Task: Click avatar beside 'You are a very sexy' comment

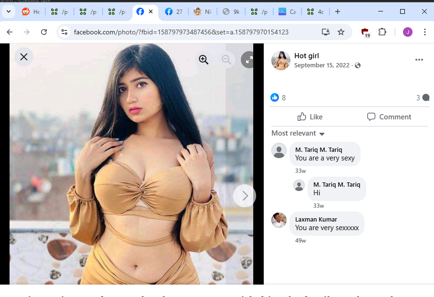Action: 279,151
